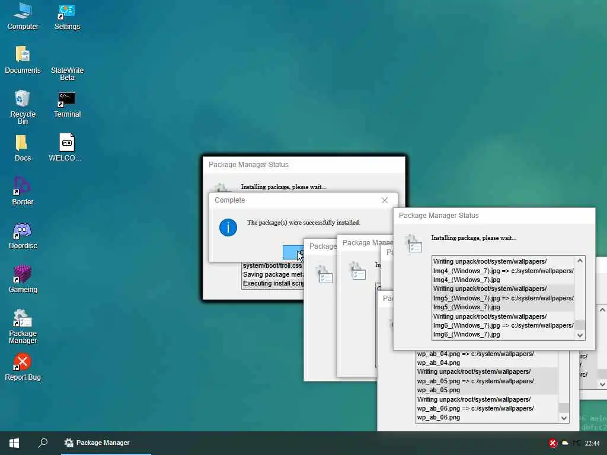
Task: Launch the Doordisc shortcut
Action: [23, 236]
